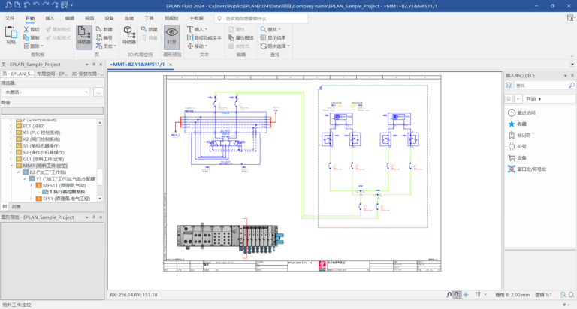The width and height of the screenshot is (577, 309).
Task: Close the =MM1+B2.Y1&MFS11/1 document tab
Action: coord(171,64)
